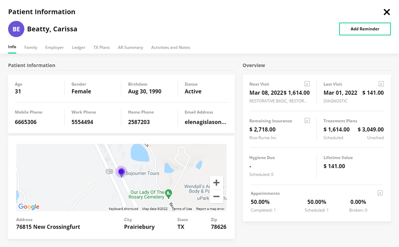Click the patient's truncated email address
This screenshot has width=399, height=247.
206,122
